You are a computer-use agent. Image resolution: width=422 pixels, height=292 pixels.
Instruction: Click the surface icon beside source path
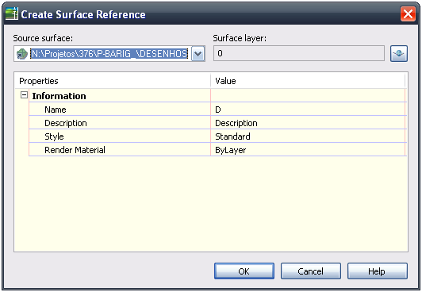pyautogui.click(x=22, y=54)
